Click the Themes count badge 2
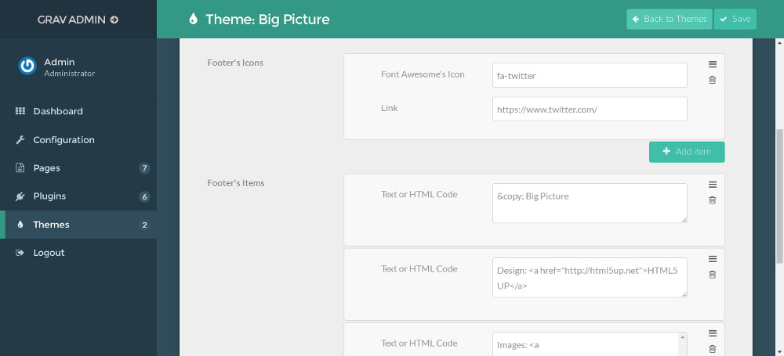This screenshot has width=784, height=356. pyautogui.click(x=144, y=225)
